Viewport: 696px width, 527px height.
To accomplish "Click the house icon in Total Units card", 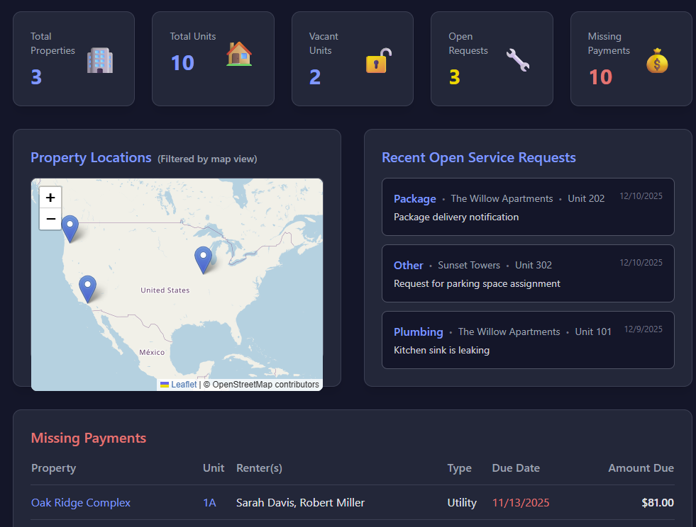I will pyautogui.click(x=239, y=54).
